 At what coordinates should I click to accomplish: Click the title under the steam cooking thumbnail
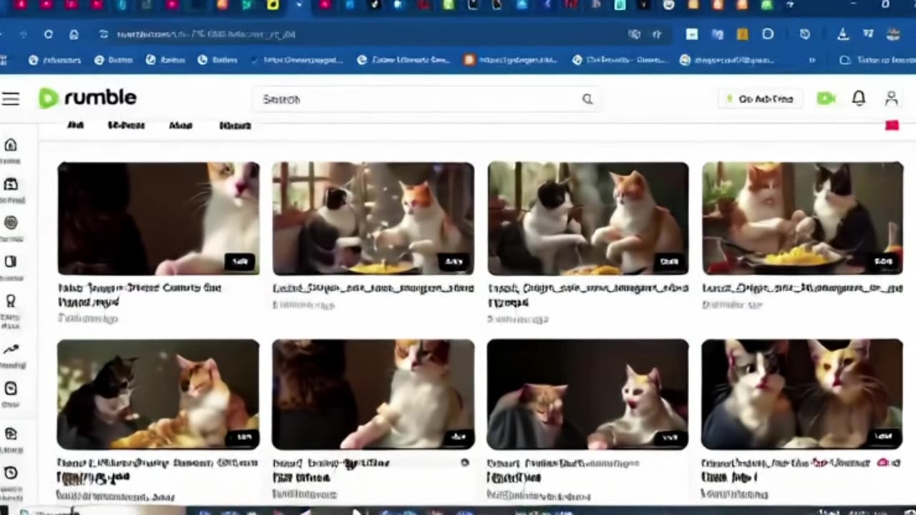(588, 295)
